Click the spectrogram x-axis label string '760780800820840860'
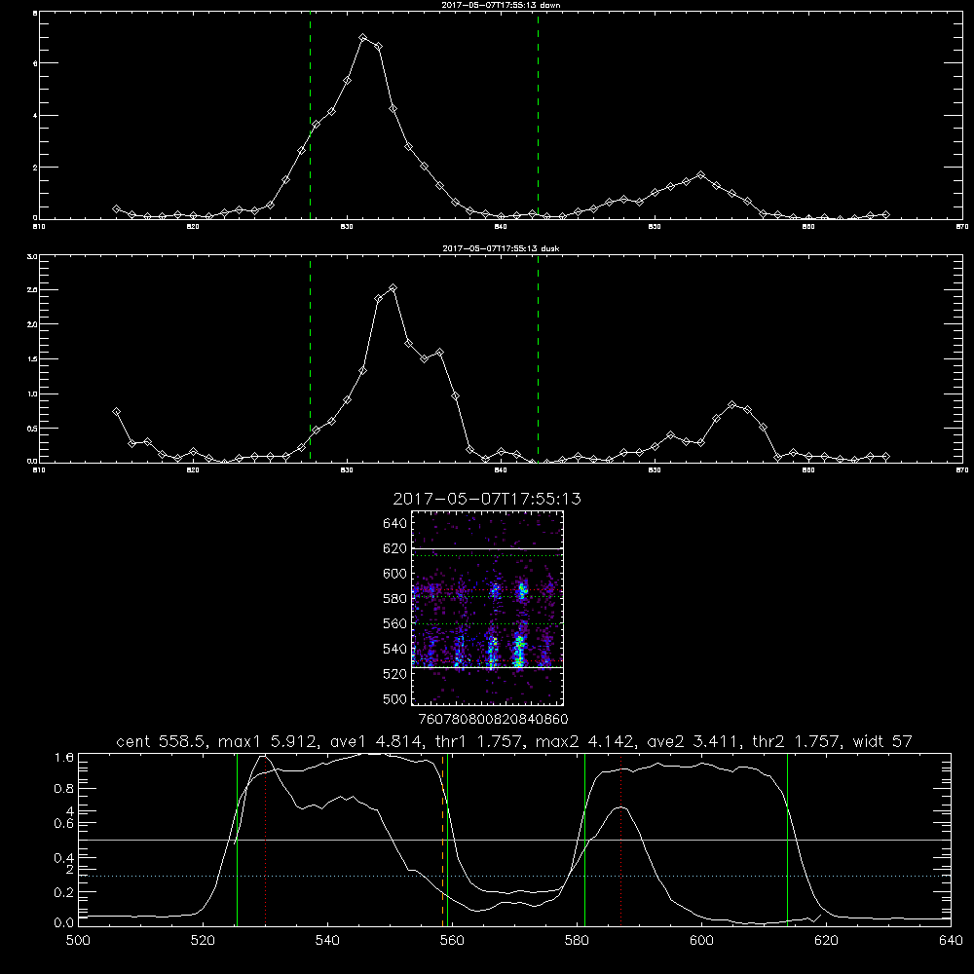974x974 pixels. [493, 719]
